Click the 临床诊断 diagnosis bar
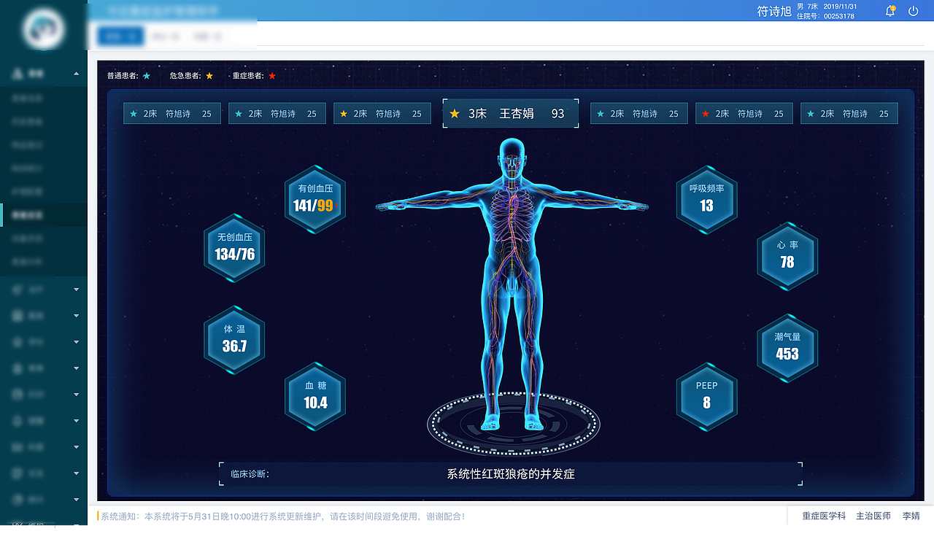This screenshot has height=539, width=934. click(x=511, y=474)
